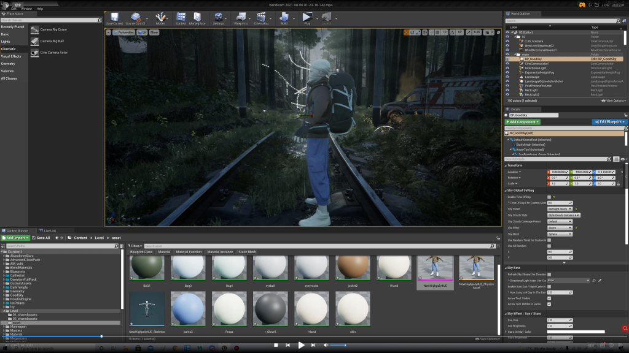Click the Content Browser forward arrow

(x=62, y=238)
